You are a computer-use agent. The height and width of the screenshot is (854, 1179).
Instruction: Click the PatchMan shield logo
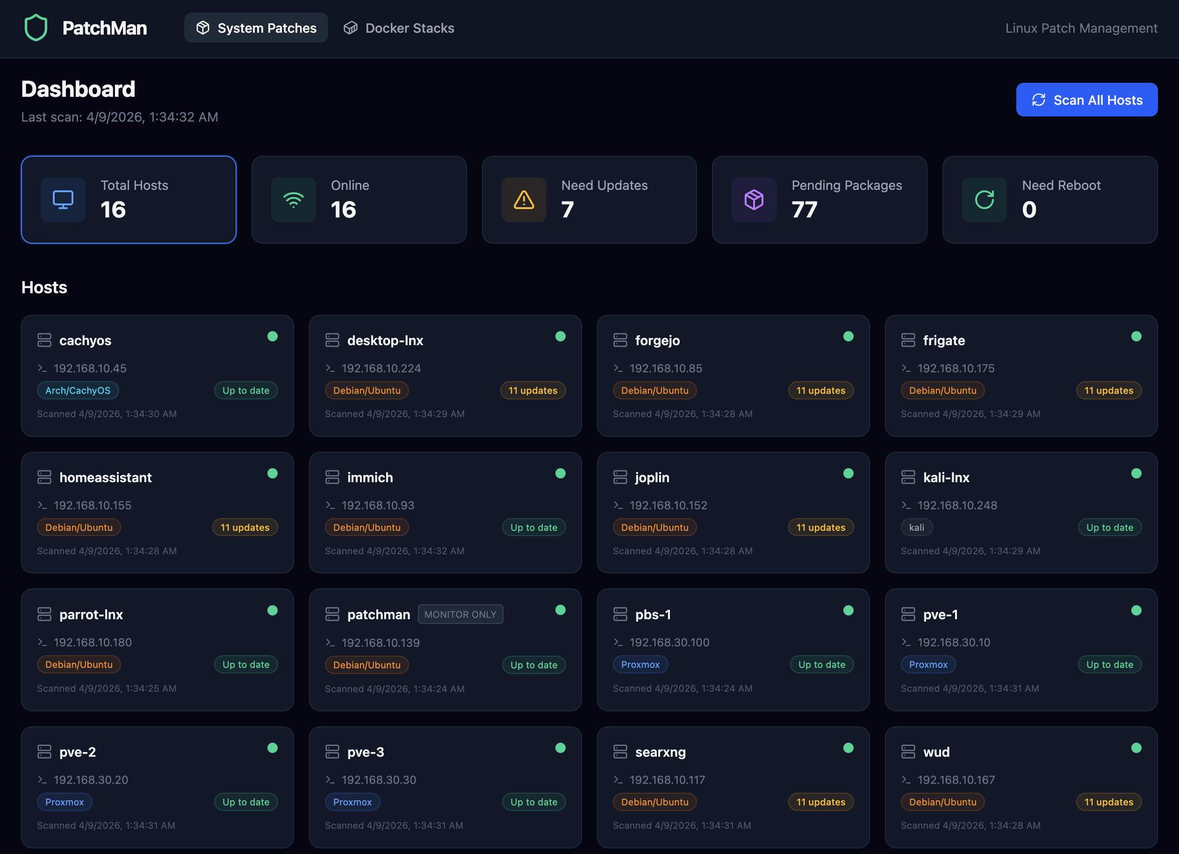pyautogui.click(x=36, y=28)
